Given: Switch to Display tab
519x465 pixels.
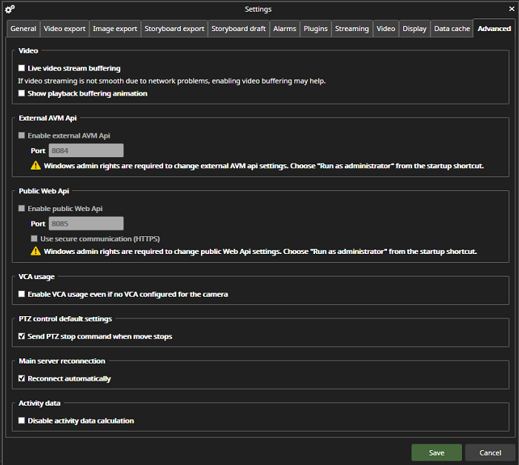Looking at the screenshot, I should click(x=414, y=29).
